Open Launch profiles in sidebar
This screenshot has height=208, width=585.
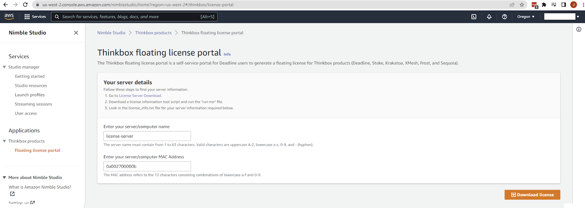click(x=30, y=95)
